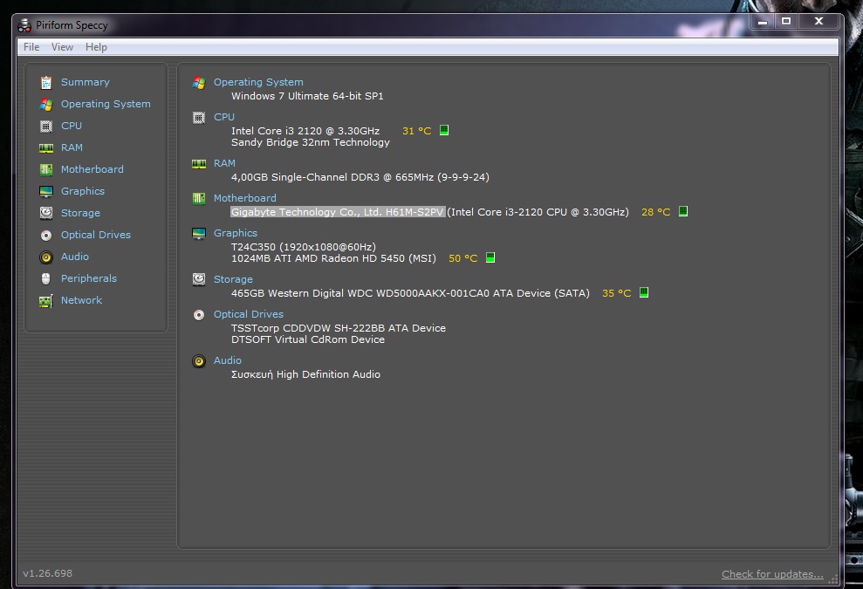Click the CPU heading link in summary
Viewport: 863px width, 589px height.
coord(224,117)
